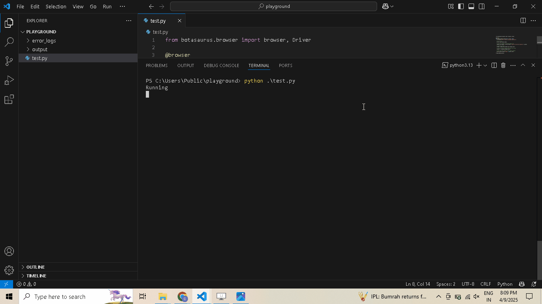Open Chrome from the taskbar
Screen dimensions: 542x304
coord(182,296)
